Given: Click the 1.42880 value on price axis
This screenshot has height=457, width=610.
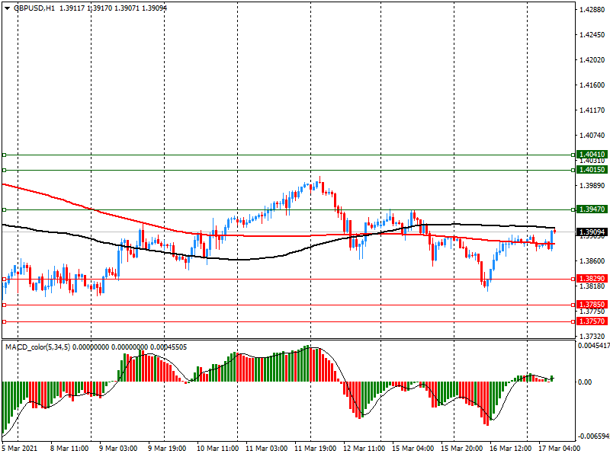Looking at the screenshot, I should point(592,10).
